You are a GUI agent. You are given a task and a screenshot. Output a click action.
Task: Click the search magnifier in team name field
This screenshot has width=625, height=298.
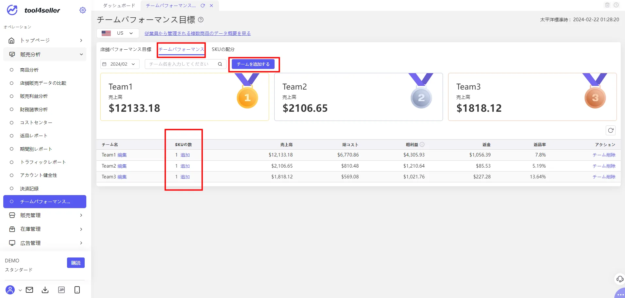(220, 64)
